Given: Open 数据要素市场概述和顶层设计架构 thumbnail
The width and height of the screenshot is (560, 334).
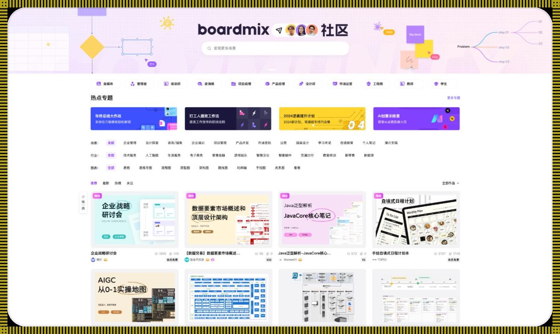Looking at the screenshot, I should tap(228, 220).
